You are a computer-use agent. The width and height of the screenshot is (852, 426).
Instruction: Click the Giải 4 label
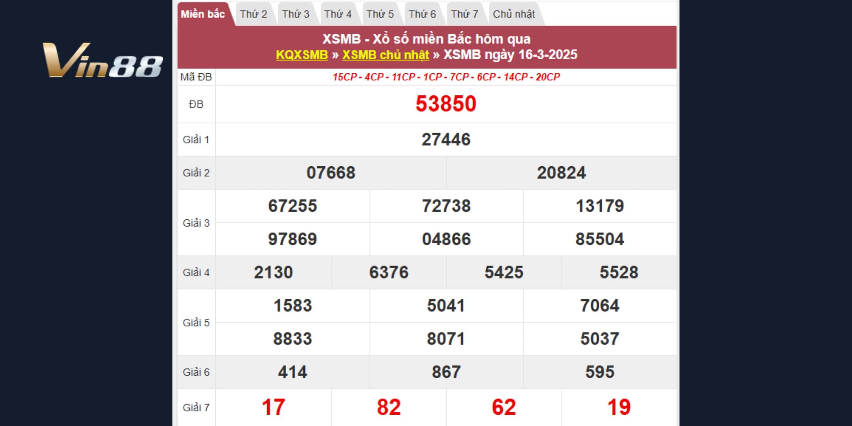(196, 273)
